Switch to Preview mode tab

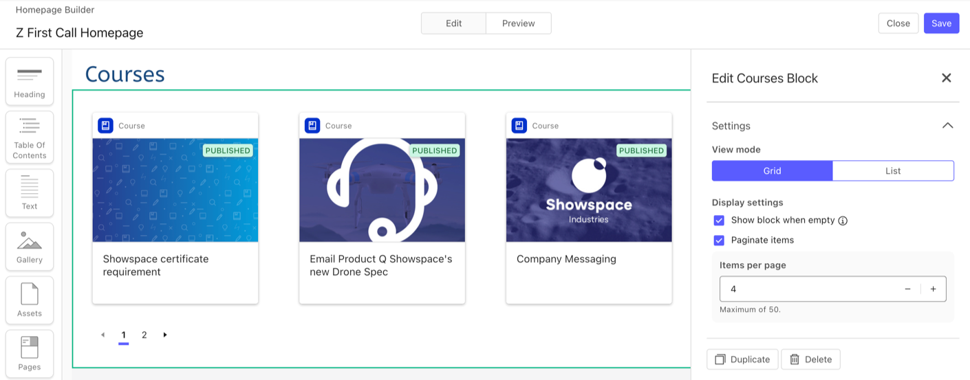click(518, 23)
